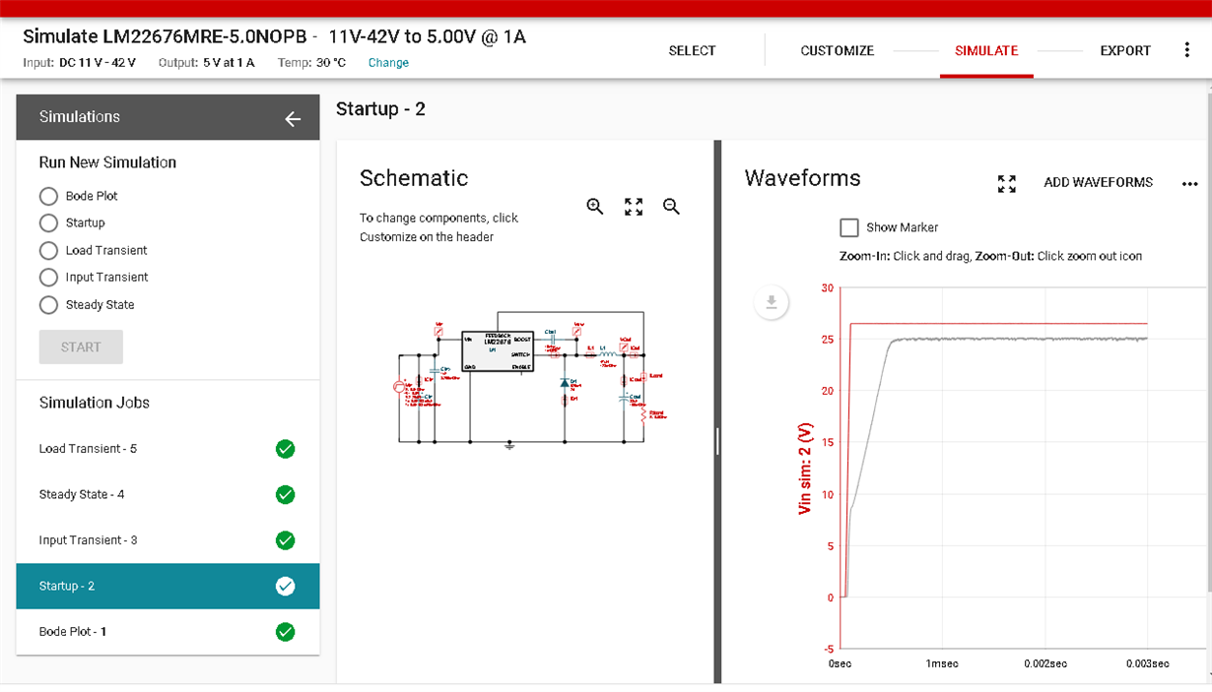1212x692 pixels.
Task: Open waveforms more options menu
Action: [1189, 184]
